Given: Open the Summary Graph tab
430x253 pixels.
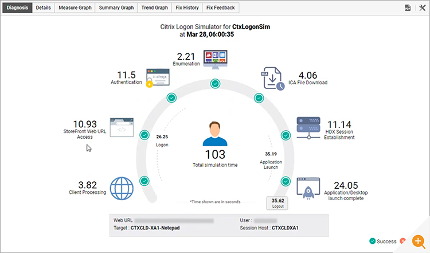Looking at the screenshot, I should coord(116,7).
